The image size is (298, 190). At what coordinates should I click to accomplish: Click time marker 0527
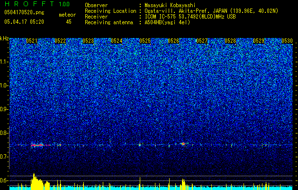click(202, 41)
